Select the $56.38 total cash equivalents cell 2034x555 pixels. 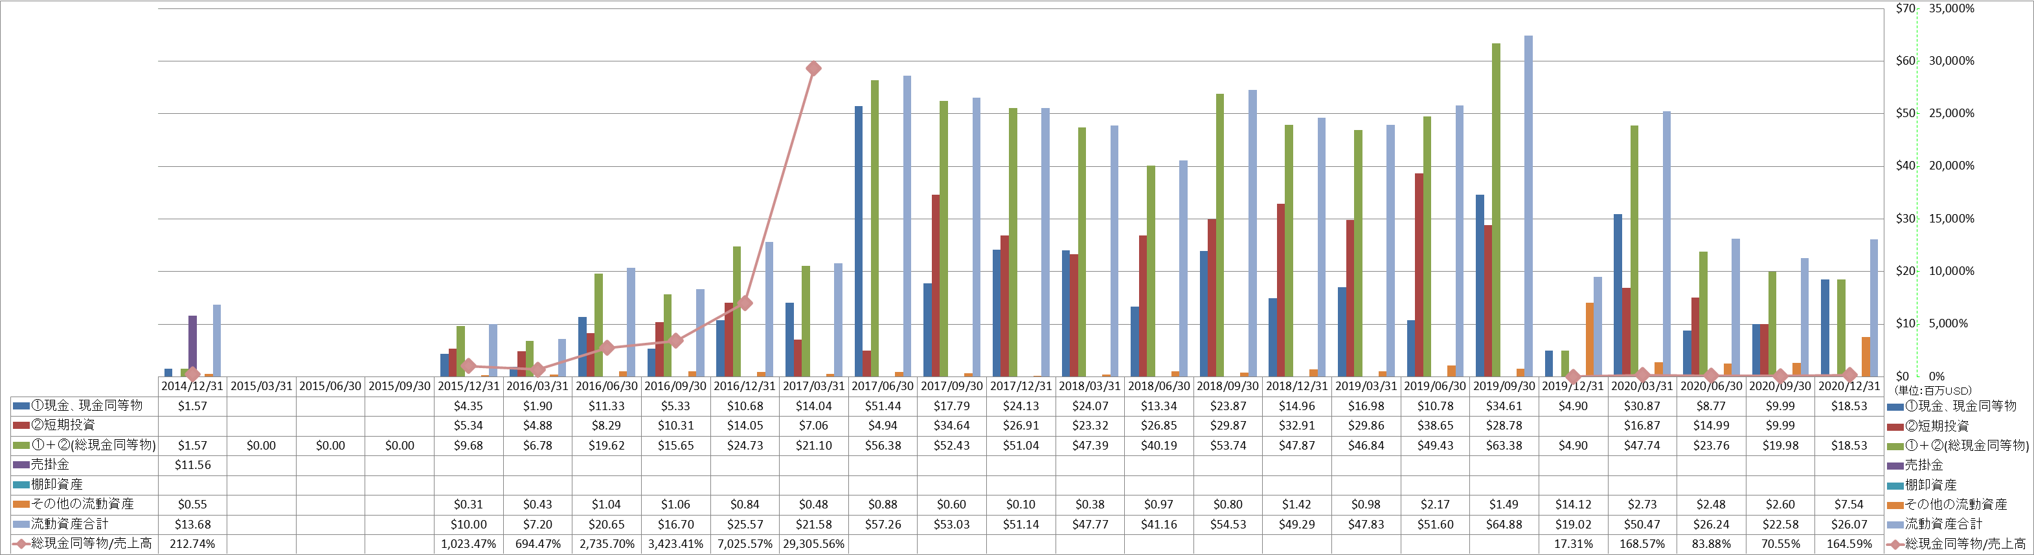(x=883, y=444)
